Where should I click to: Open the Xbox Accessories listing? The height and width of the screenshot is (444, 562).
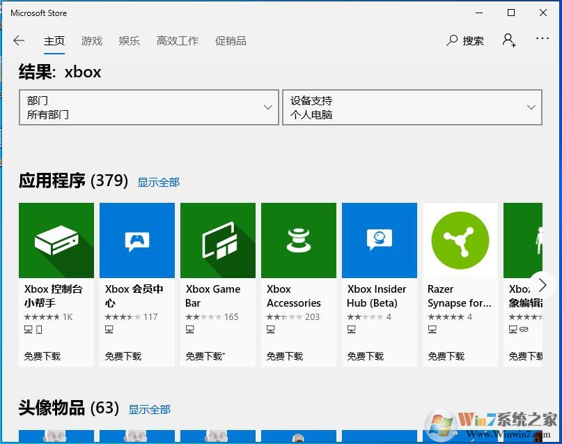(298, 240)
